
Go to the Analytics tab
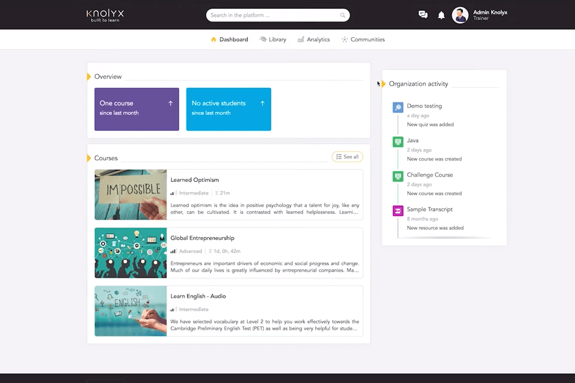(313, 39)
